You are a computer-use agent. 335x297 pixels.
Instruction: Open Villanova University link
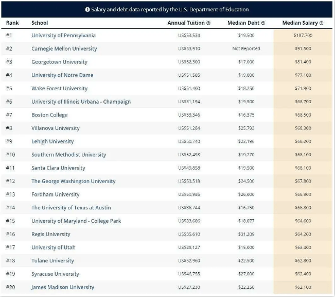[x=56, y=128]
